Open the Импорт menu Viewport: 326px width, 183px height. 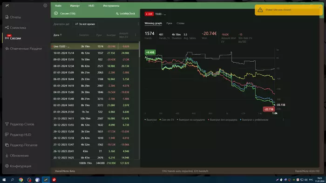pos(75,6)
